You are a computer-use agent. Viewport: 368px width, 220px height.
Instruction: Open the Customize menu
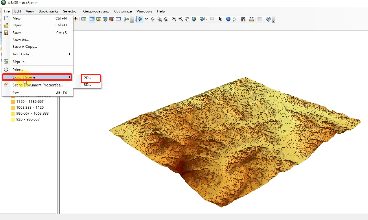click(x=123, y=11)
